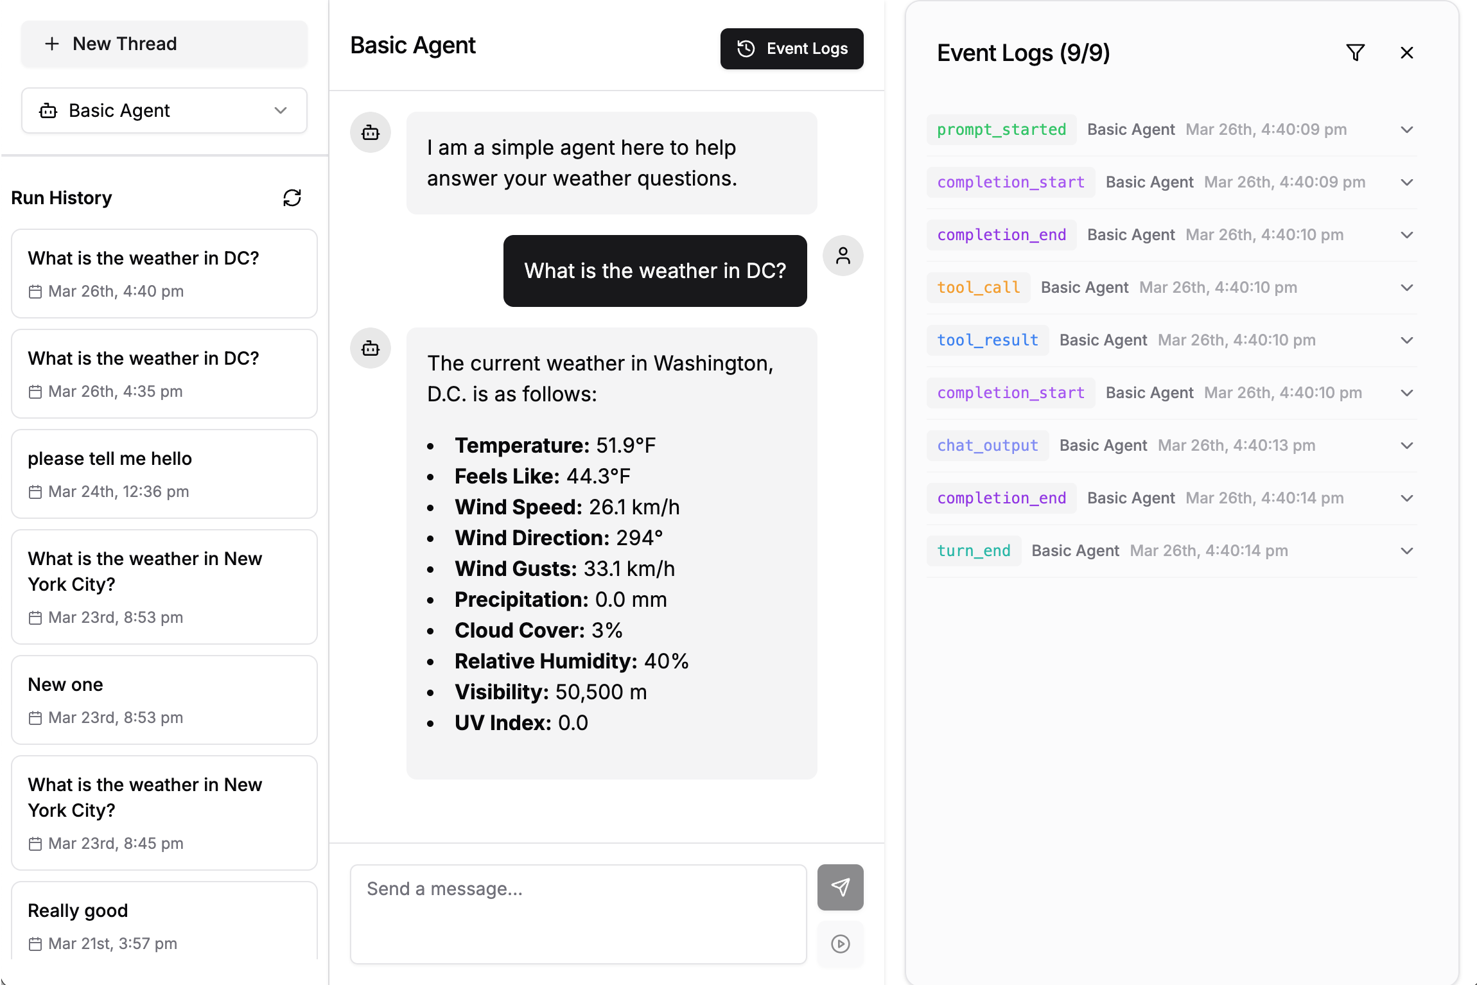This screenshot has width=1477, height=985.
Task: Click inside the Send a message field
Action: pos(577,914)
